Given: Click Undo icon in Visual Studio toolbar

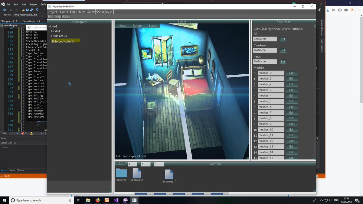Looking at the screenshot, I should pyautogui.click(x=37, y=10).
